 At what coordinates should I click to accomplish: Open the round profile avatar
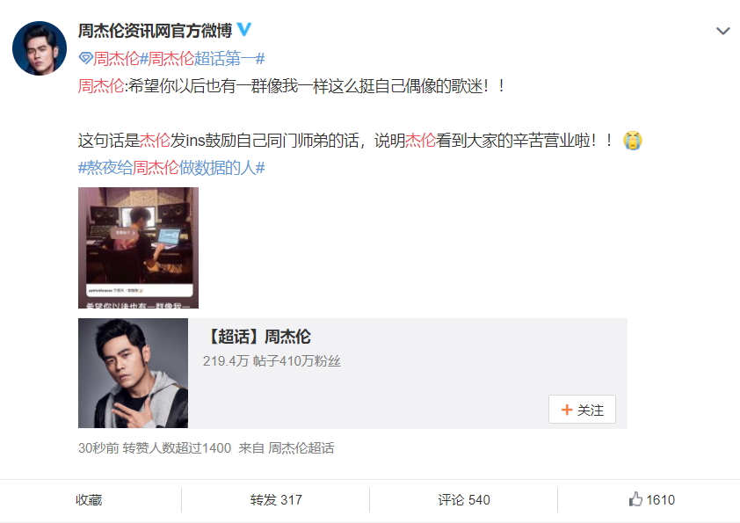[40, 48]
